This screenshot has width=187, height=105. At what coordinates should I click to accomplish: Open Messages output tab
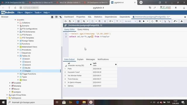coord(91,59)
